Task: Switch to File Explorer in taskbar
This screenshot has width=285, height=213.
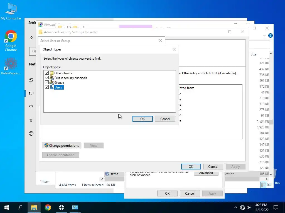Action: 34,207
